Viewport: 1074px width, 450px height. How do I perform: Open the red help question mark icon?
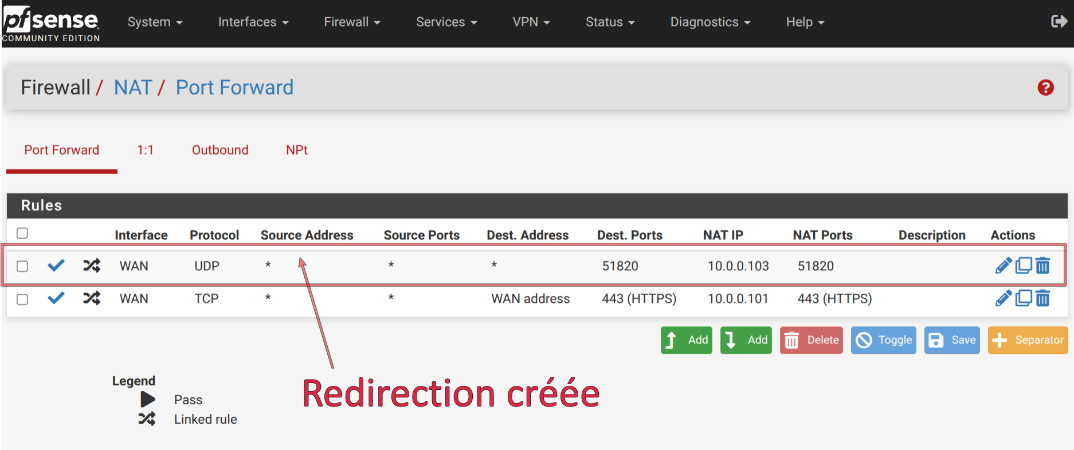(x=1045, y=88)
